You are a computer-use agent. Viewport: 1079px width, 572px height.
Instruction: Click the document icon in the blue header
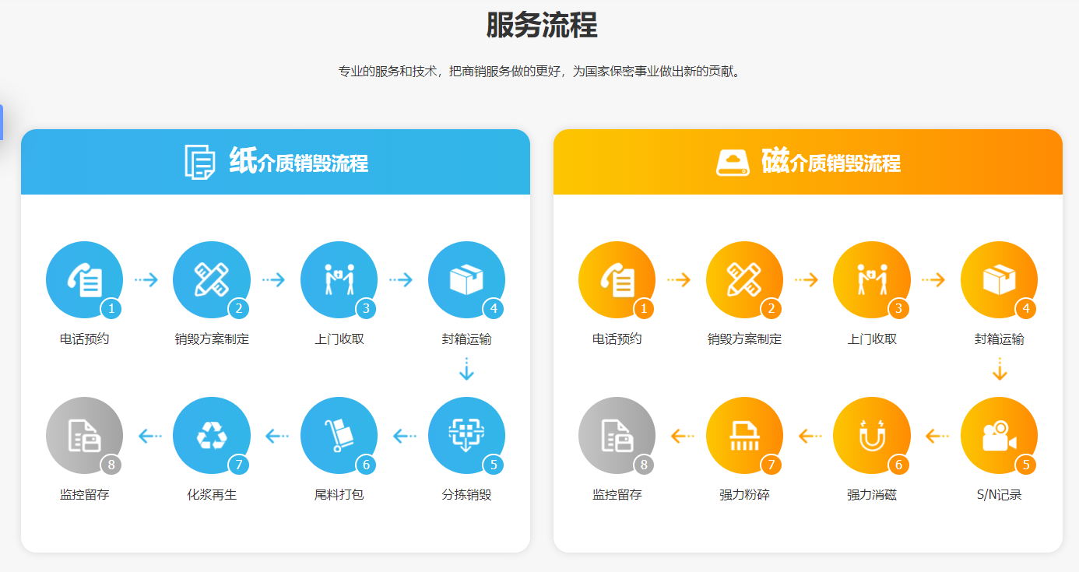(200, 162)
